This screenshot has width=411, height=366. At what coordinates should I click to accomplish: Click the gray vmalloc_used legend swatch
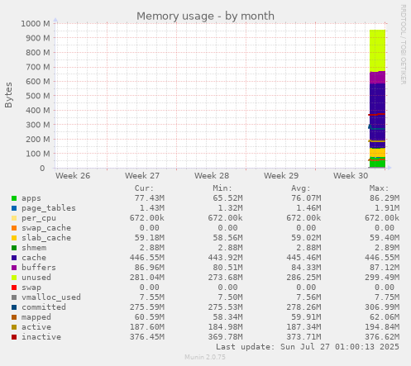pyautogui.click(x=14, y=297)
